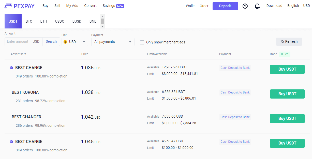Click the New badge next to Savings
This screenshot has width=312, height=159.
coord(120,6)
